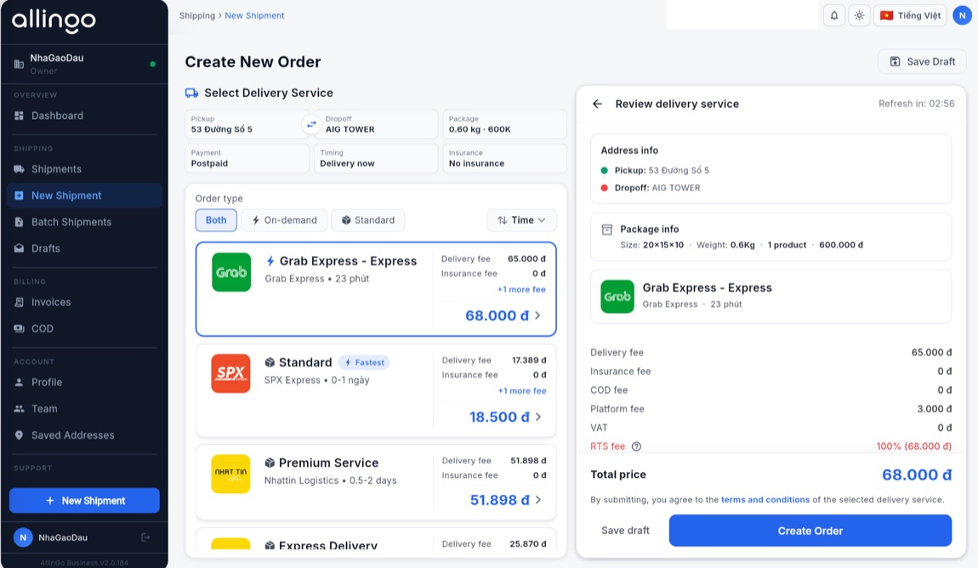Click package box icon in Package info
The height and width of the screenshot is (568, 978).
607,230
